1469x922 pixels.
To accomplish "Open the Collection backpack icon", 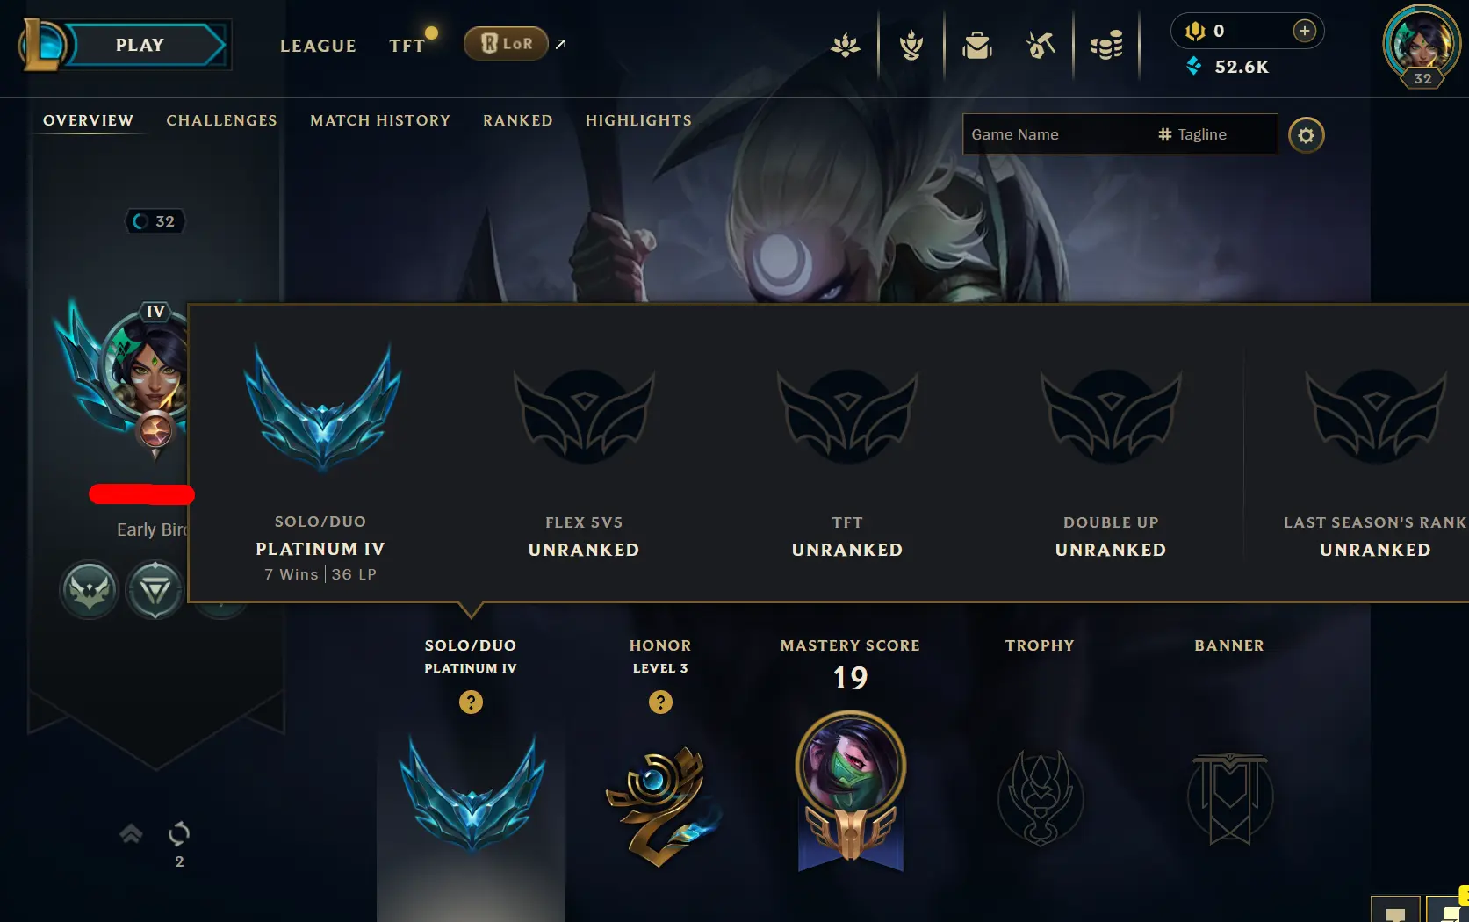I will click(976, 45).
